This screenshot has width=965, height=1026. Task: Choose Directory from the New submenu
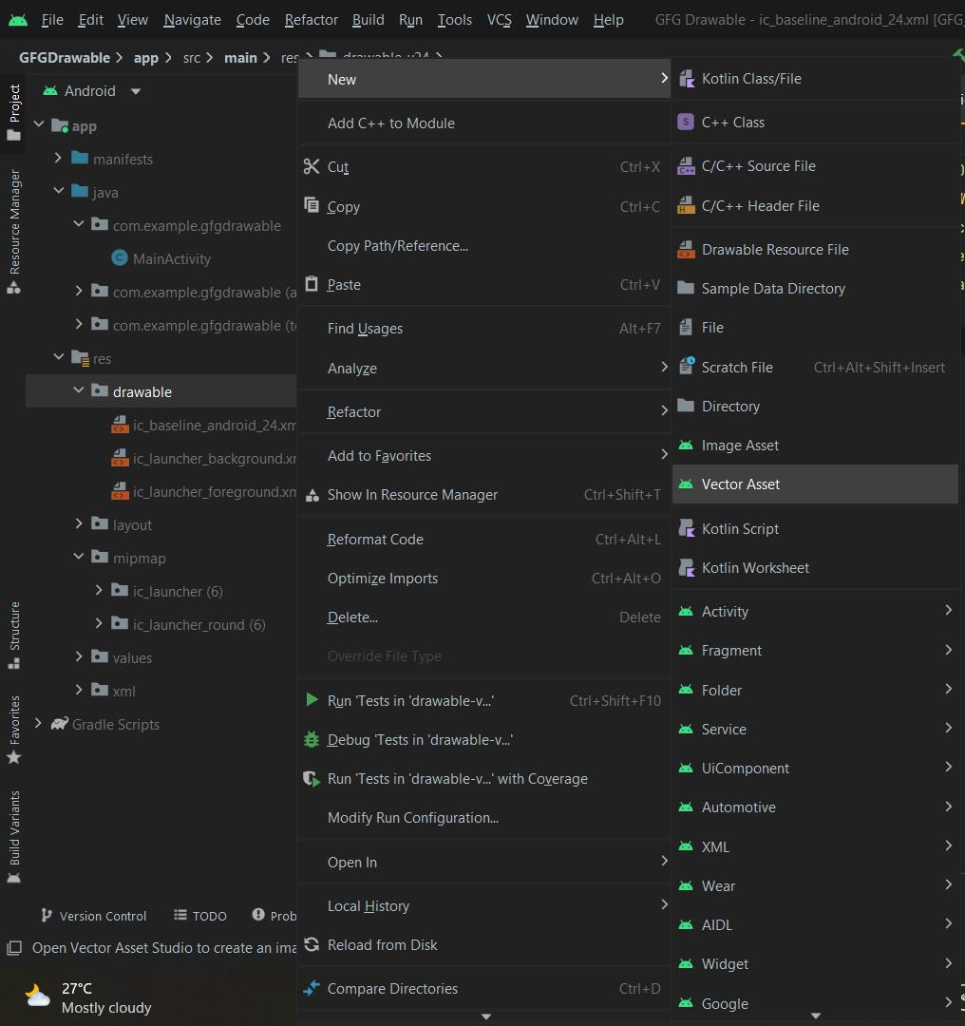point(815,407)
